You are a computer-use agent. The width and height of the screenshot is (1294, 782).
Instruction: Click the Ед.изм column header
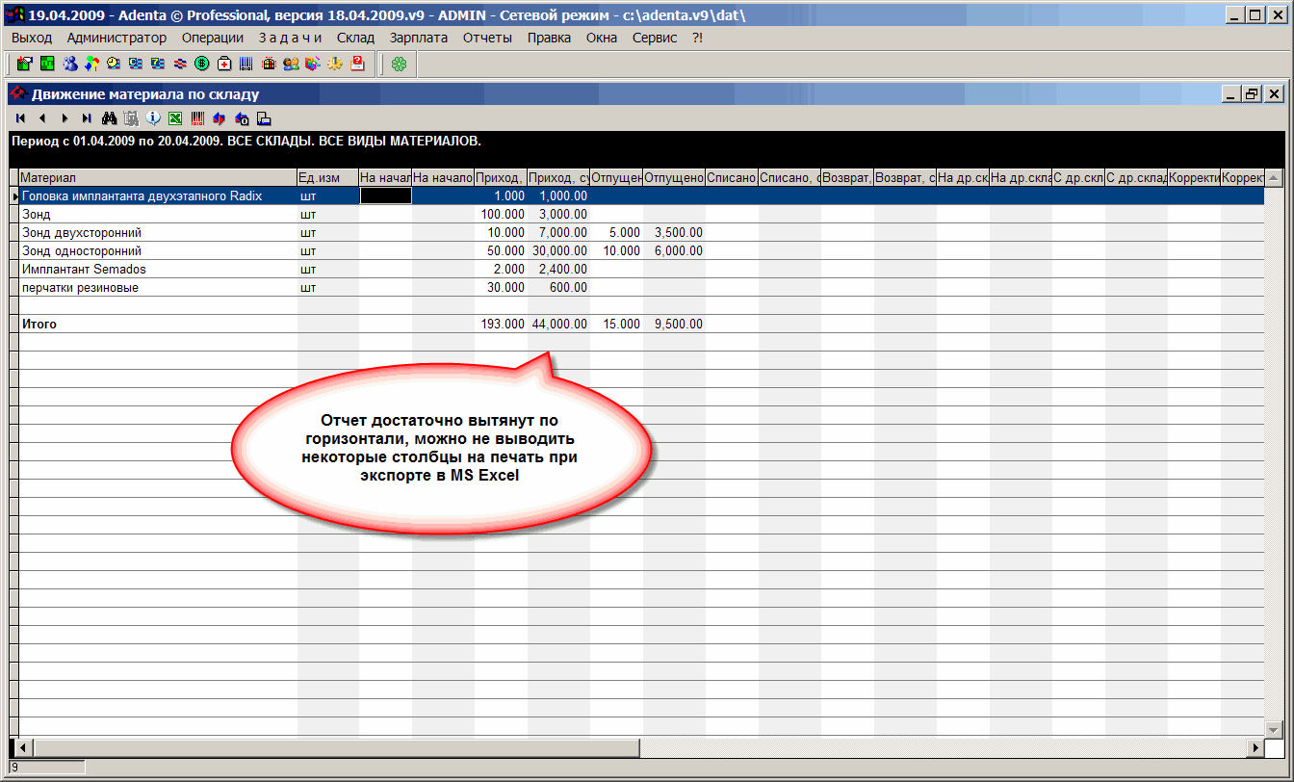pyautogui.click(x=327, y=178)
